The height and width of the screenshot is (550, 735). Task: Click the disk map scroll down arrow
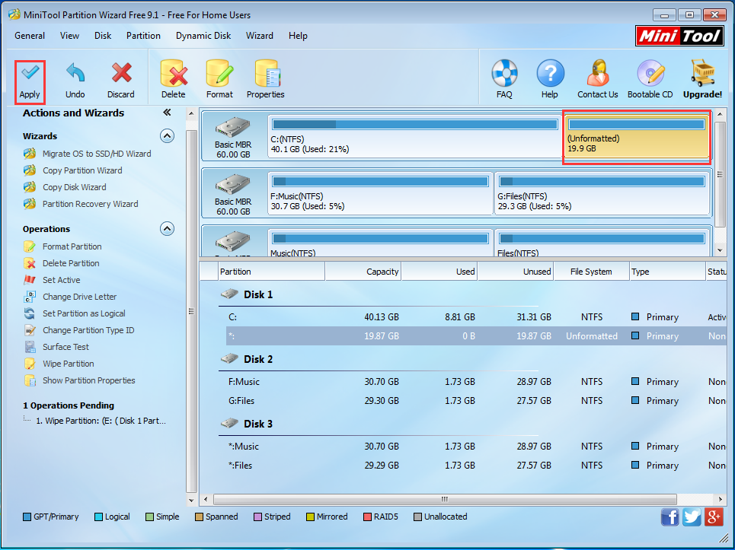721,250
